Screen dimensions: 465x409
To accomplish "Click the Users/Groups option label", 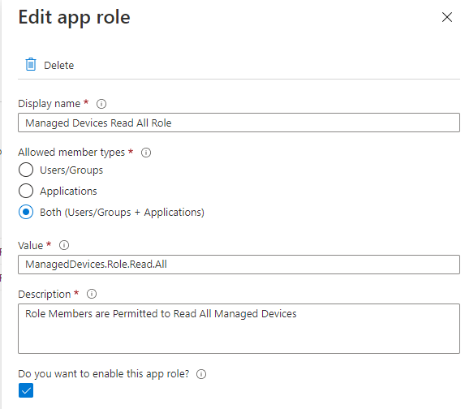I will (71, 170).
